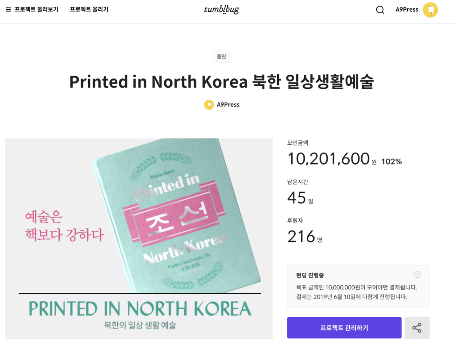This screenshot has height=357, width=456.
Task: Click the 102% progress percentage
Action: pos(391,161)
